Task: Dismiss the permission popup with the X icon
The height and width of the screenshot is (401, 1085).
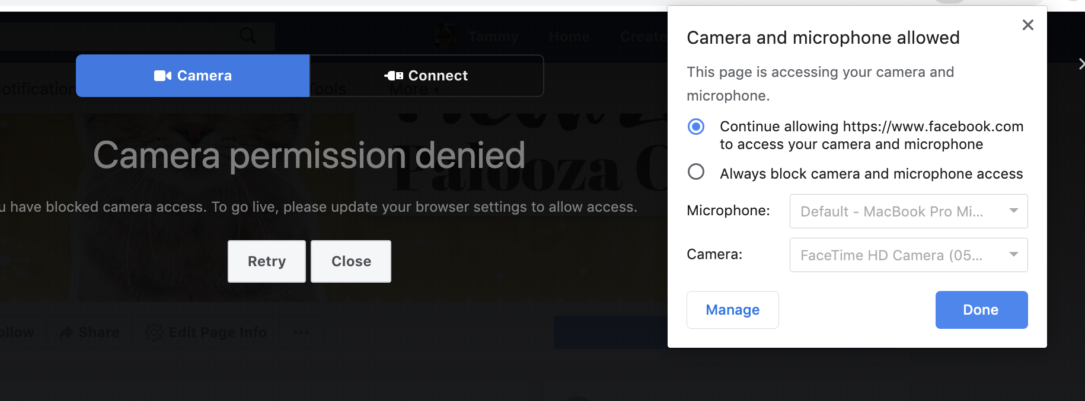Action: click(1028, 25)
